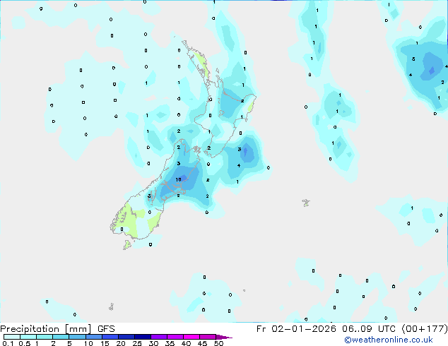448x346 pixels.
Task: Click the "10" precipitation value on South Island
Action: (178, 179)
